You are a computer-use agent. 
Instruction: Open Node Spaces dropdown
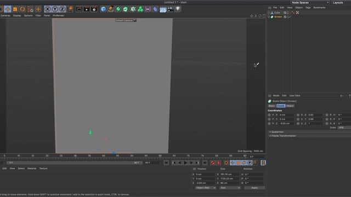point(310,2)
